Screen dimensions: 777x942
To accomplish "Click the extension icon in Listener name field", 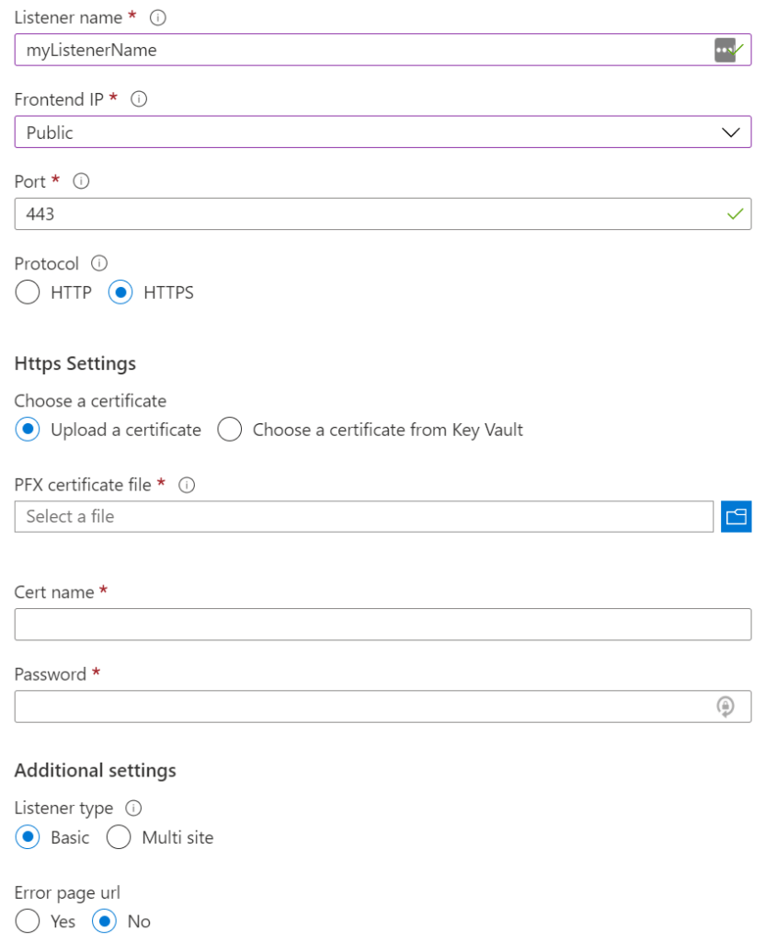I will (x=725, y=50).
